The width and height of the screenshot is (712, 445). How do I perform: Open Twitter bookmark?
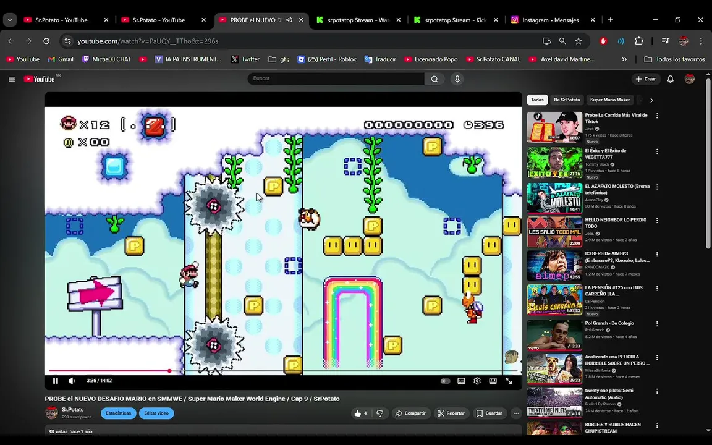(245, 59)
